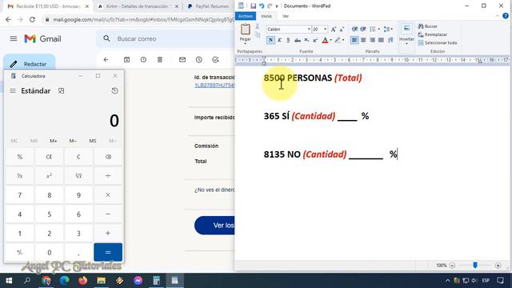This screenshot has height=288, width=512.
Task: Justify text in WordPad
Action: click(381, 40)
